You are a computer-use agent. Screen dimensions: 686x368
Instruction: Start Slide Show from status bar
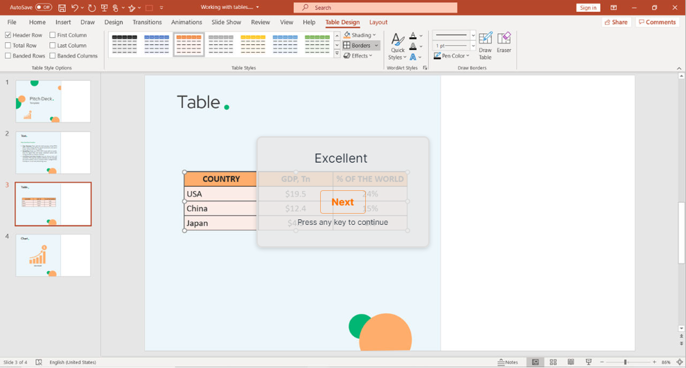coord(588,362)
